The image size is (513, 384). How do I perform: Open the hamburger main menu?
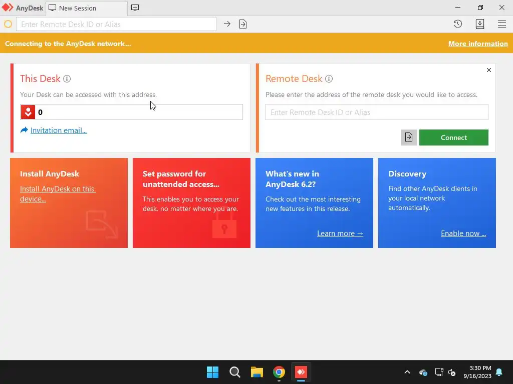tap(502, 24)
